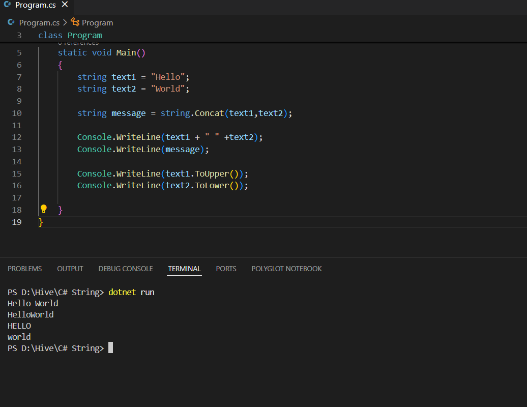Click line number 19 in the gutter

coord(17,222)
